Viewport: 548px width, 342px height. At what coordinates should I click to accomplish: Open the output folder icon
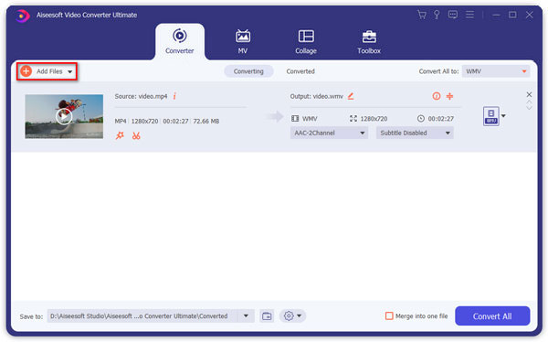tap(267, 315)
